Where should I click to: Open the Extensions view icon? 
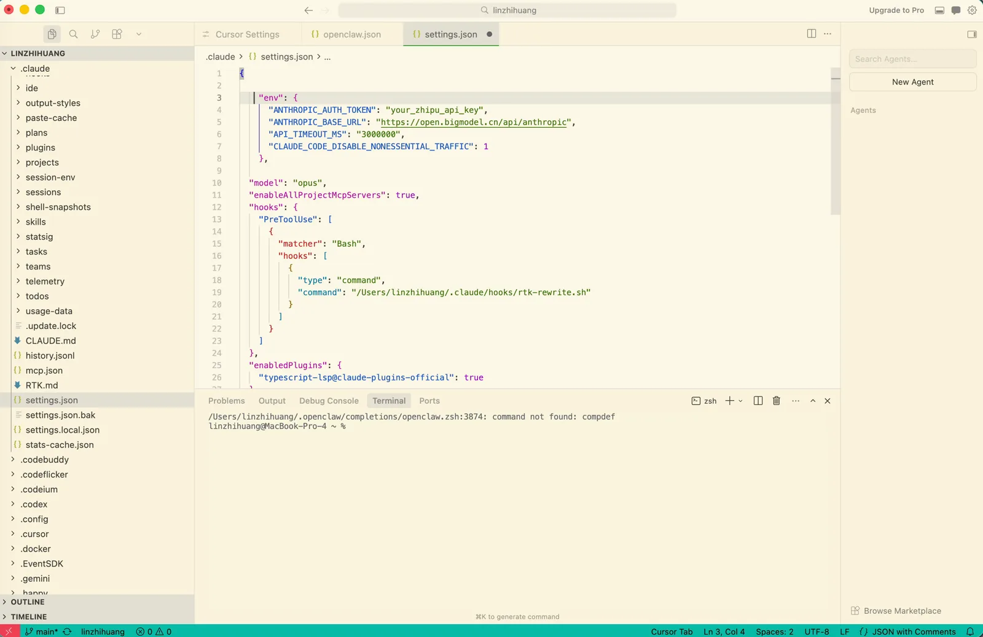117,34
